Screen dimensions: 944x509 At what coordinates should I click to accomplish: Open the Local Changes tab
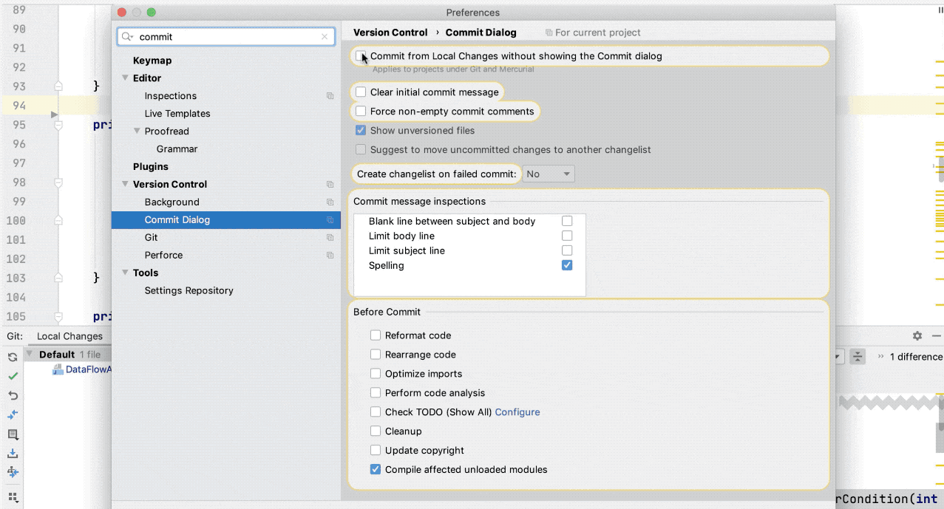pyautogui.click(x=69, y=336)
